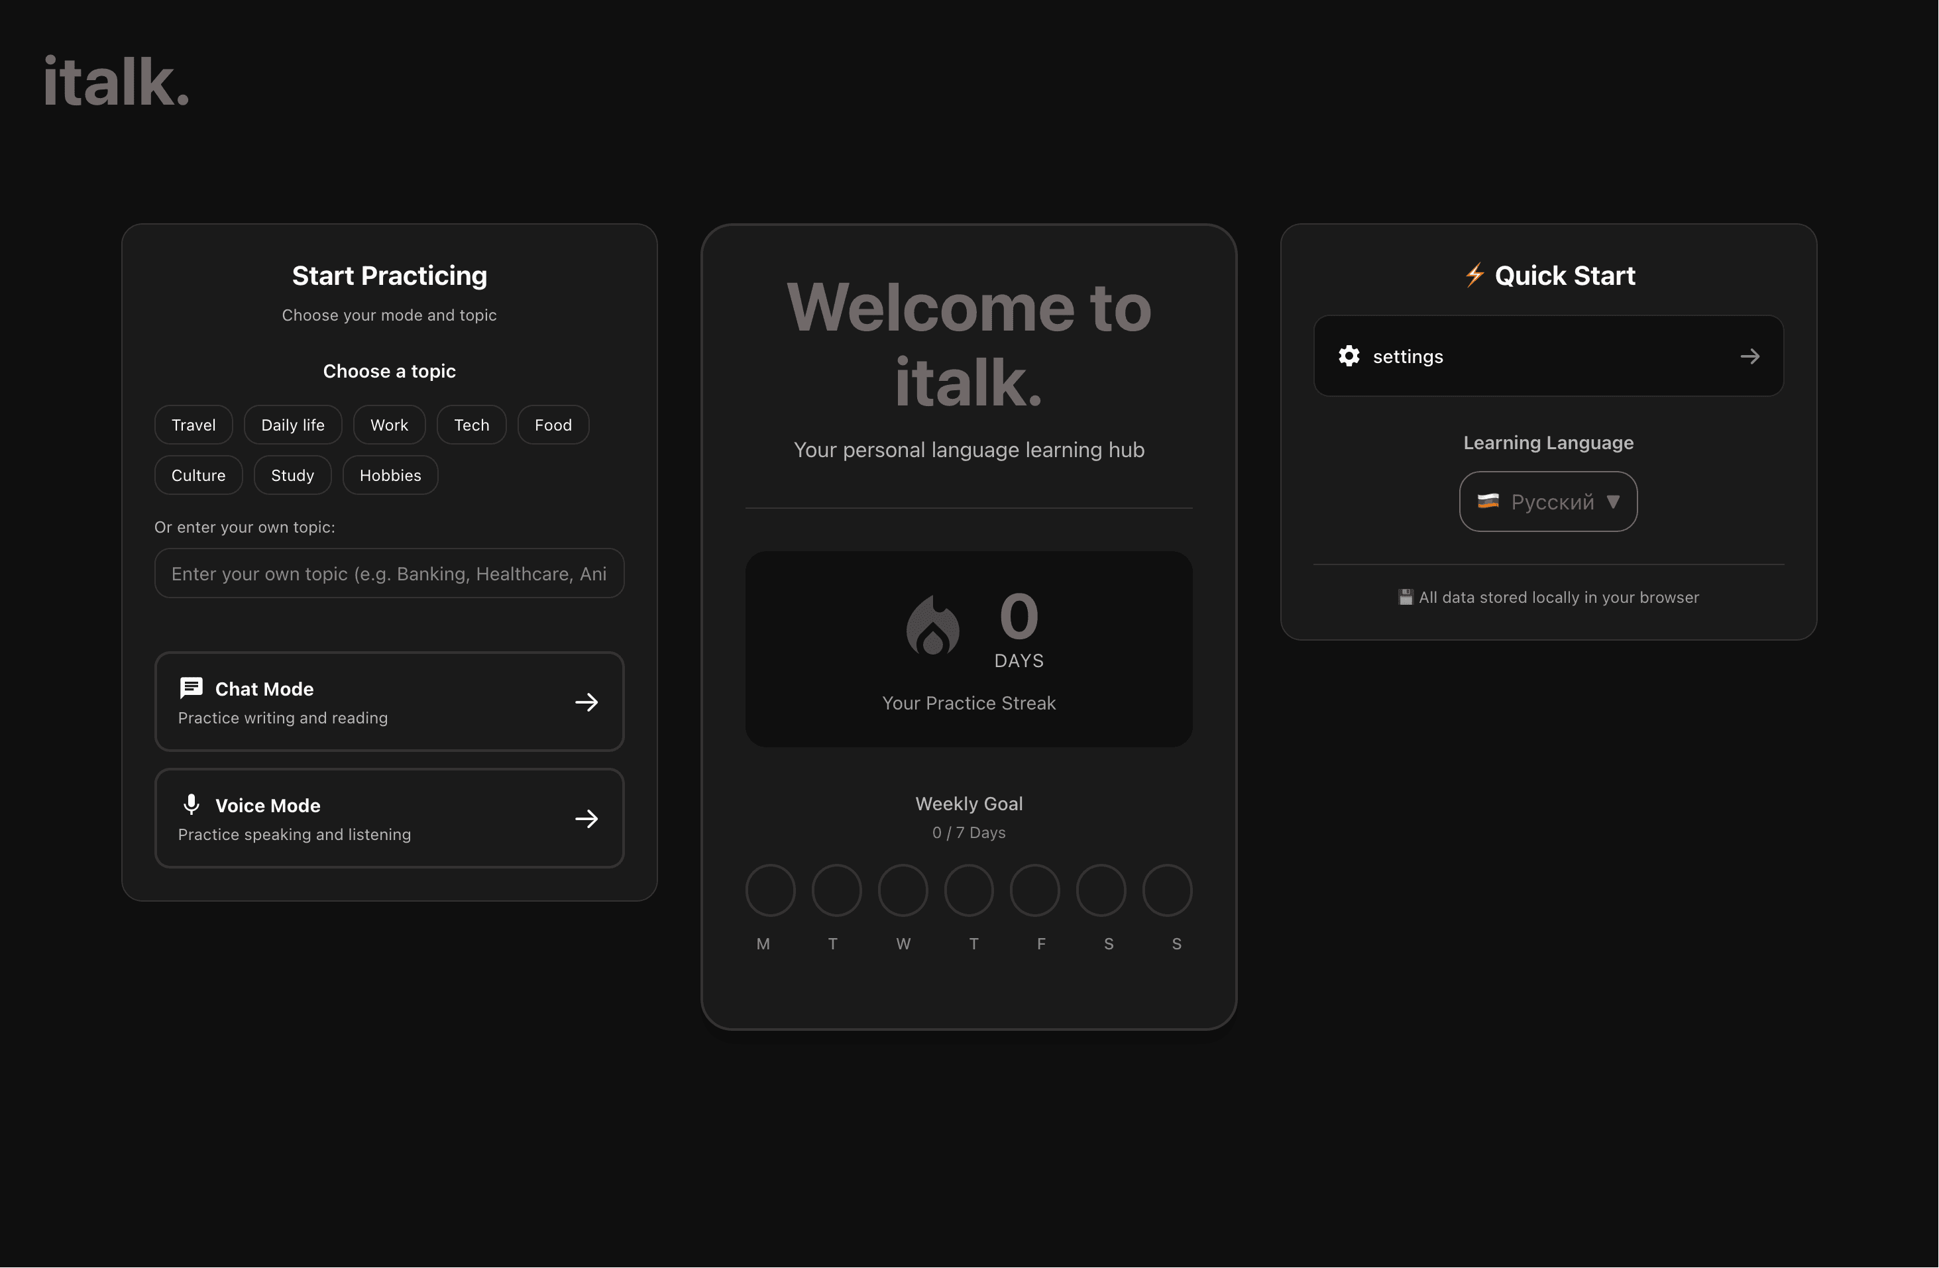
Task: Start Chat Mode practice
Action: pos(390,702)
